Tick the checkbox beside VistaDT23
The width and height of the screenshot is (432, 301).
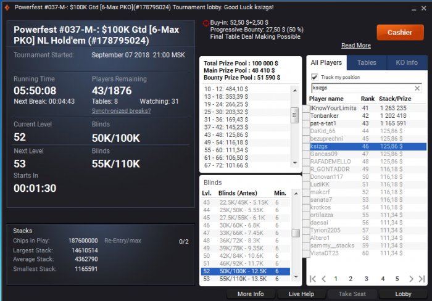pyautogui.click(x=306, y=253)
